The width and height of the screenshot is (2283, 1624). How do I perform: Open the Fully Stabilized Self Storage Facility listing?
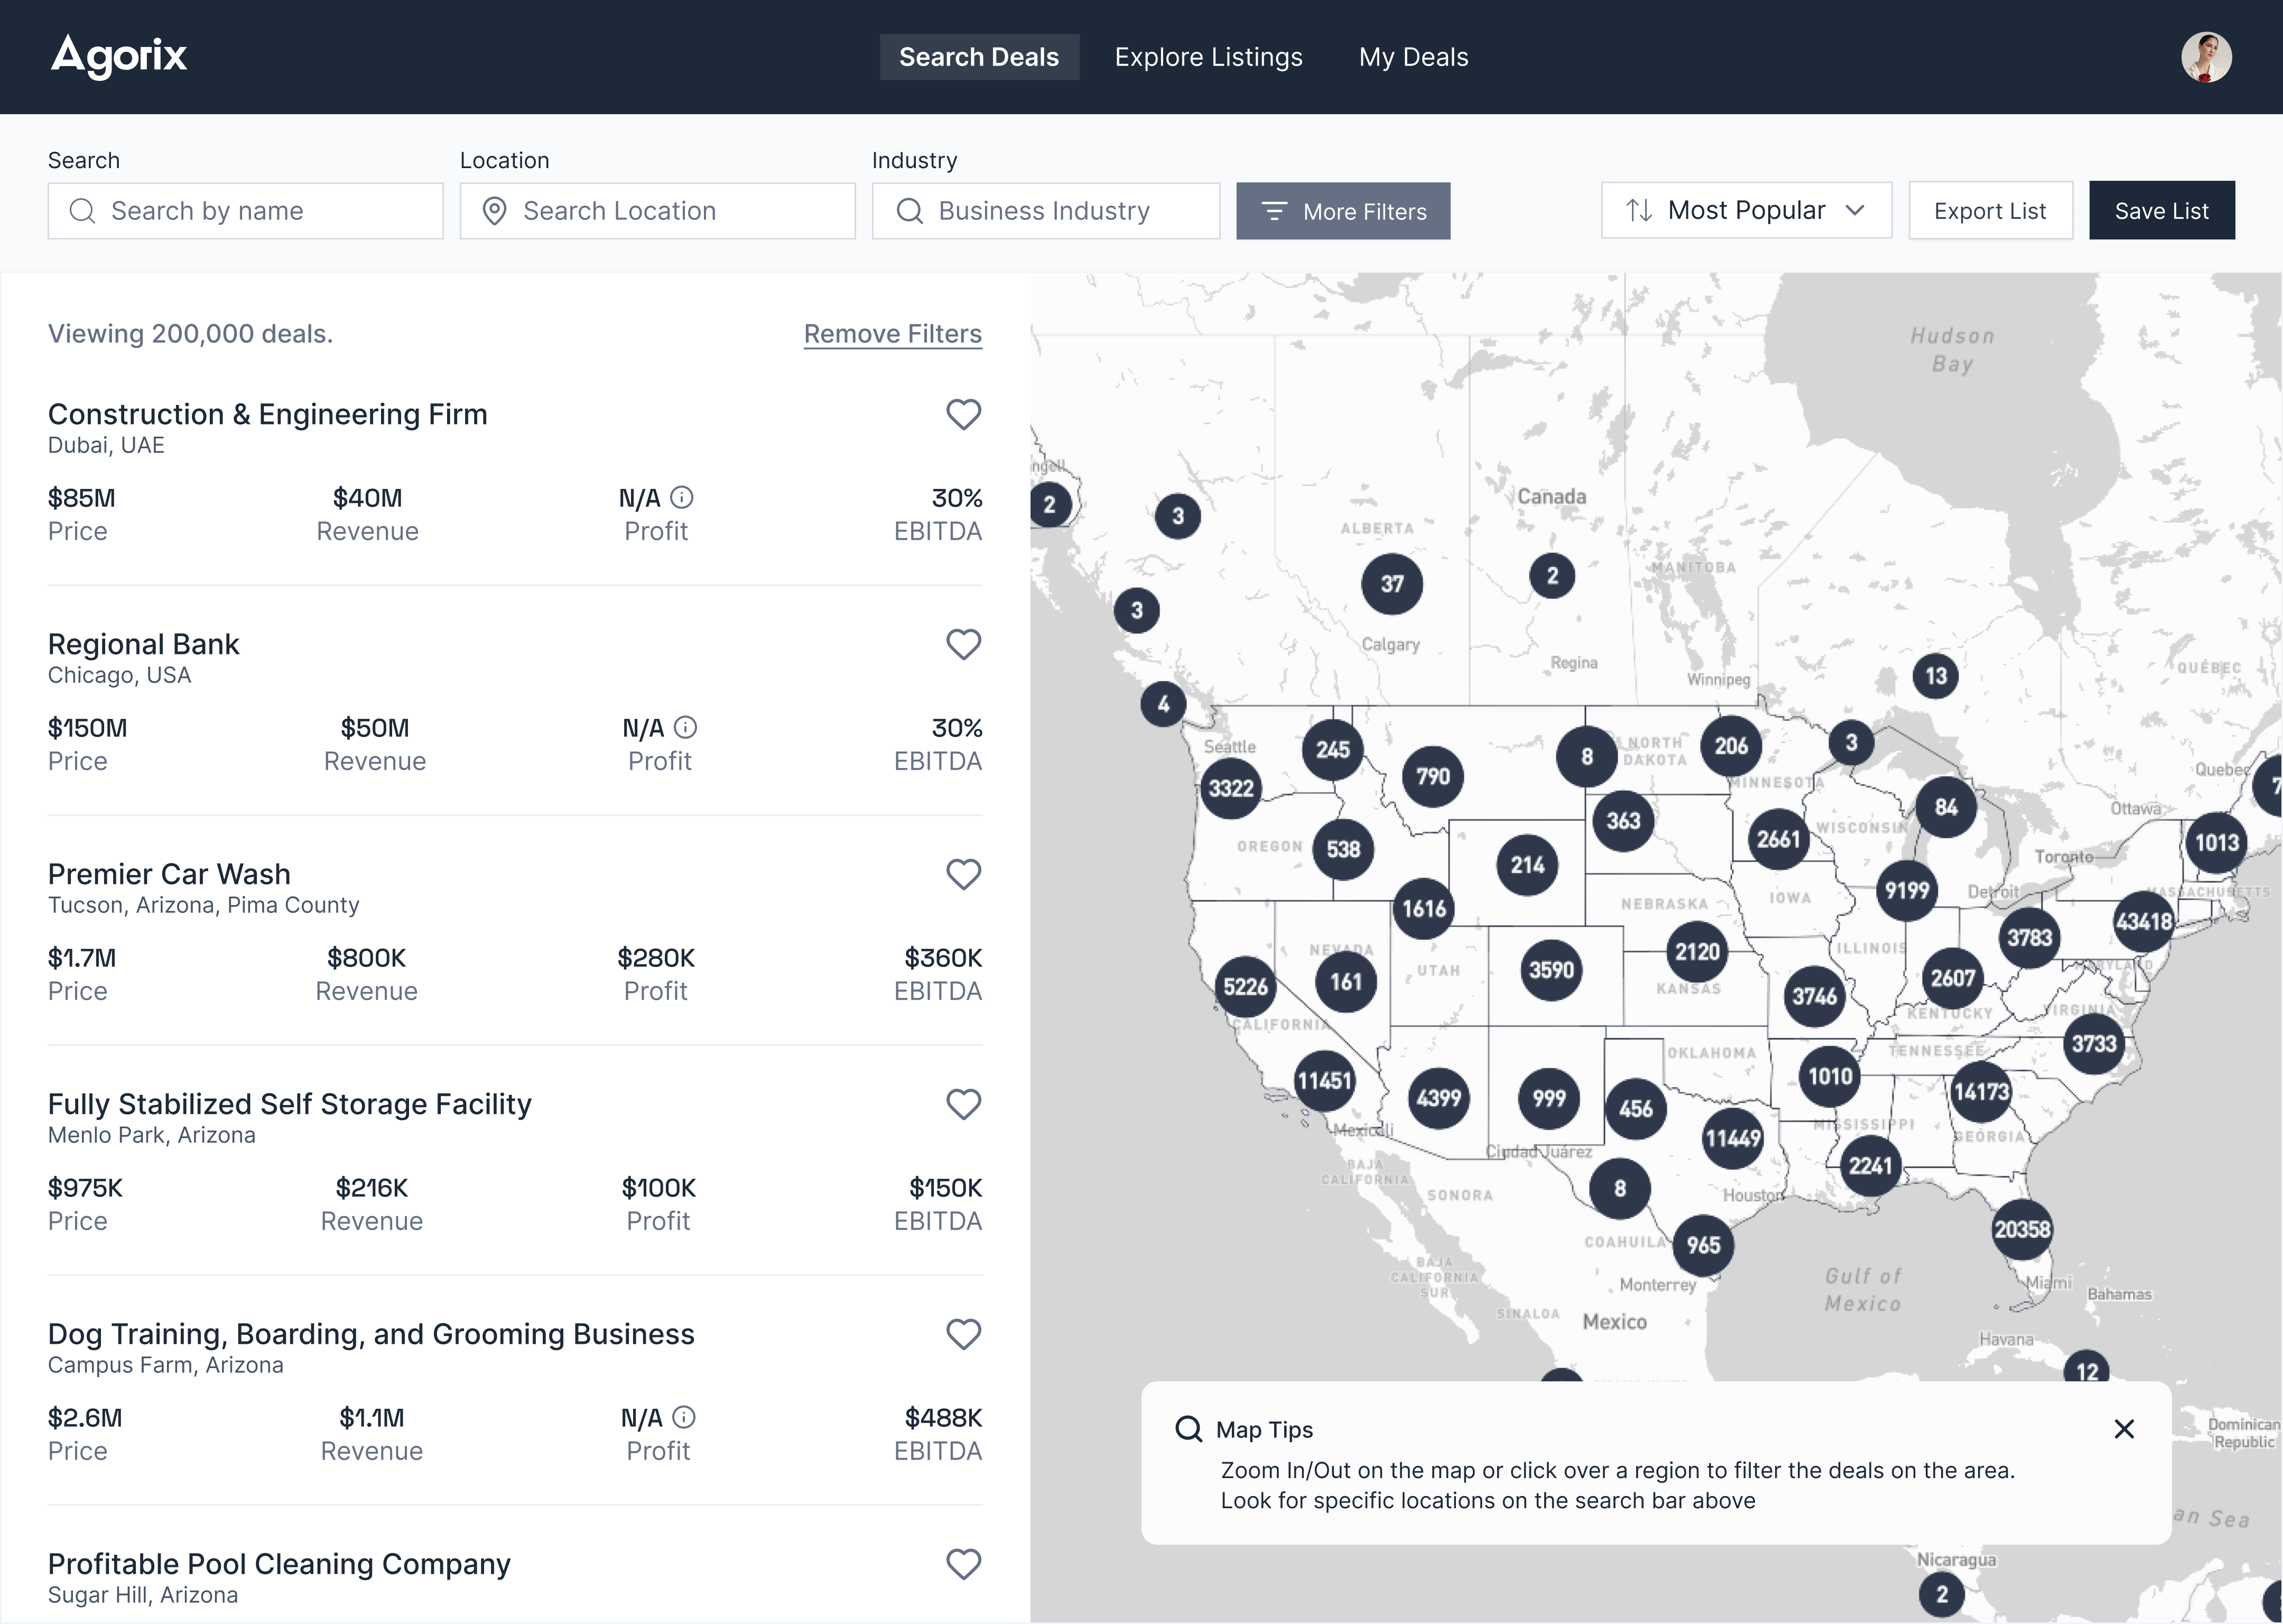(290, 1104)
